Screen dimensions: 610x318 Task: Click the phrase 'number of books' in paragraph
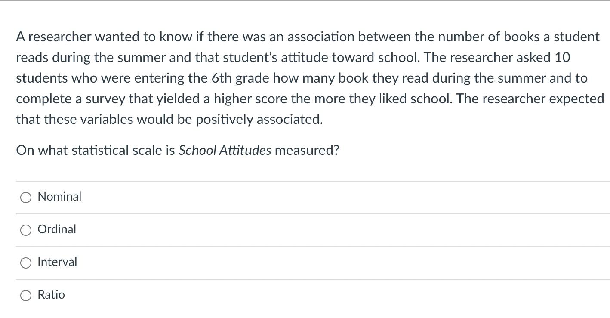(477, 37)
